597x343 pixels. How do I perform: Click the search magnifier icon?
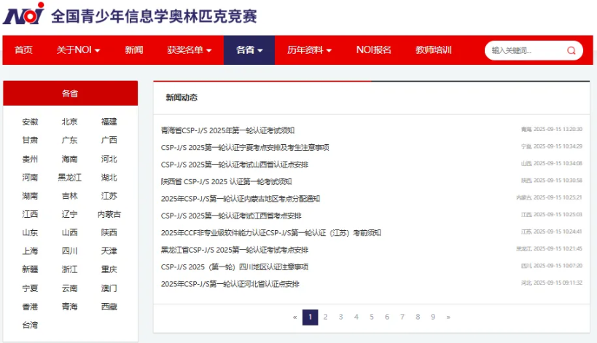click(x=571, y=50)
